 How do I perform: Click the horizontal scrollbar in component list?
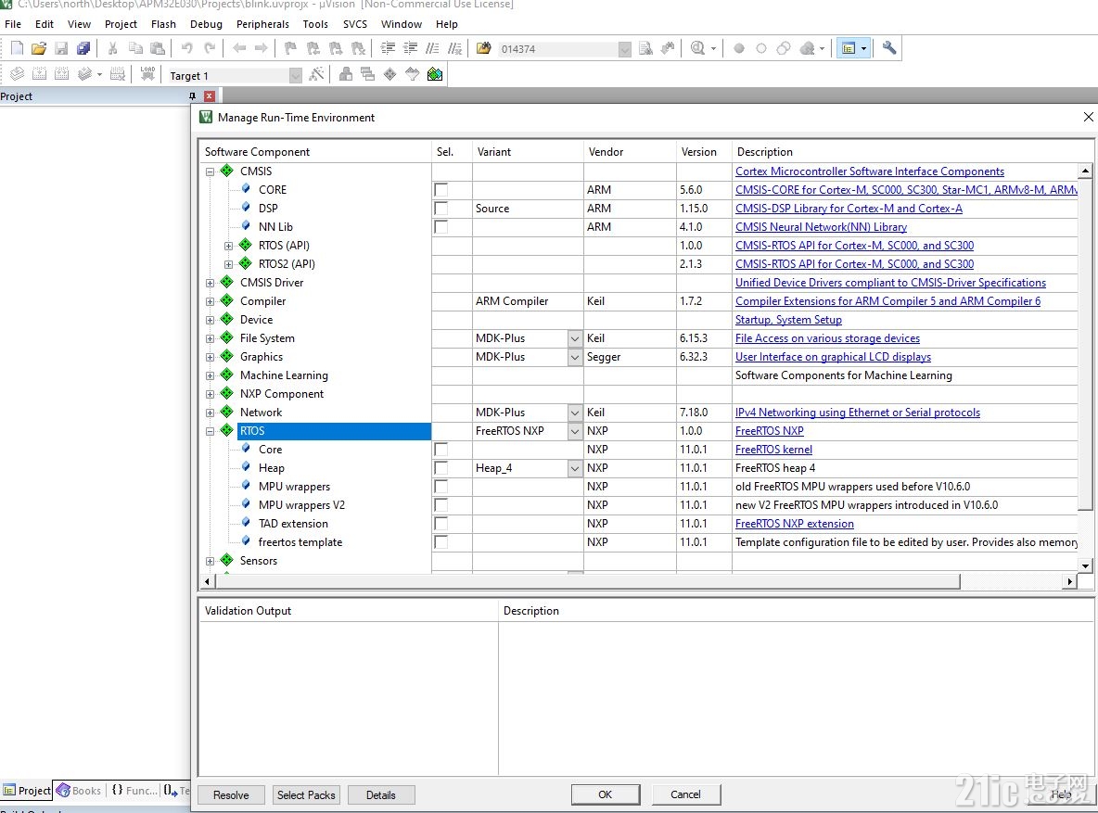(x=588, y=581)
